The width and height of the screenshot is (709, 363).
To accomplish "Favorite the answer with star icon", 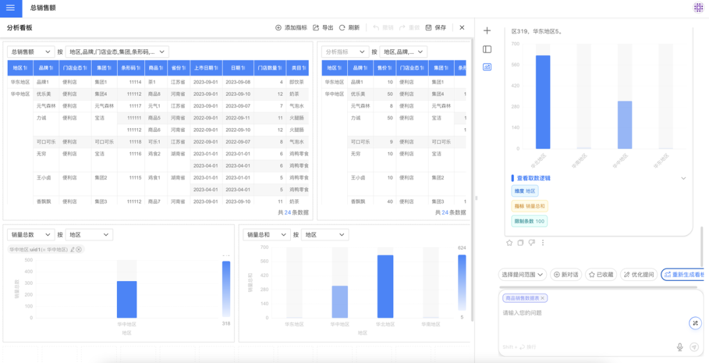I will click(x=509, y=243).
